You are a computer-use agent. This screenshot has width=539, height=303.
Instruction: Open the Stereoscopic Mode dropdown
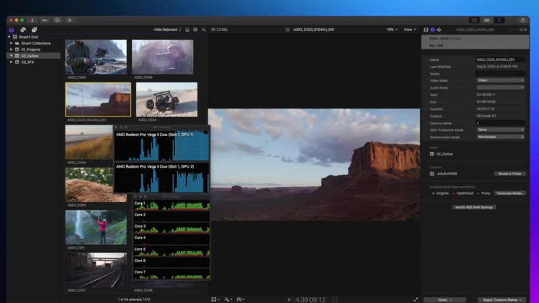click(501, 137)
